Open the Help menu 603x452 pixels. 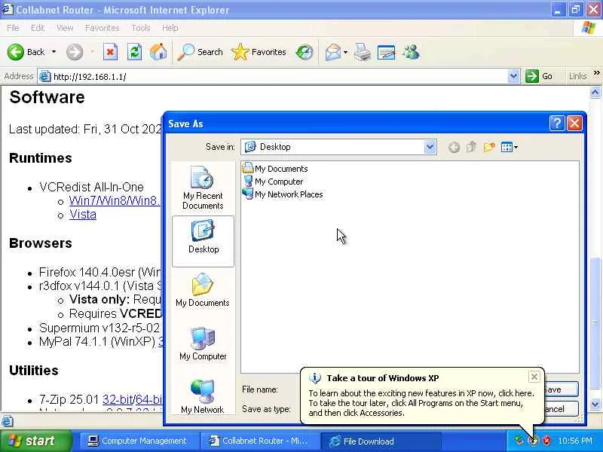coord(170,28)
